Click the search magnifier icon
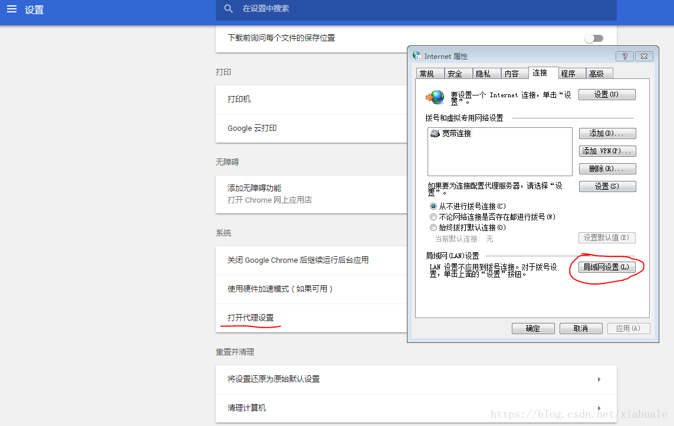Screen dimensions: 674x426 coord(229,9)
